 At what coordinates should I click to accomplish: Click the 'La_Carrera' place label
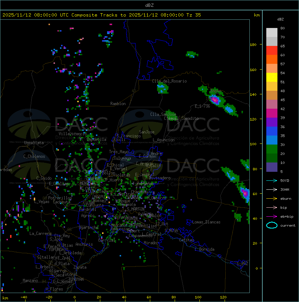coord(40,233)
